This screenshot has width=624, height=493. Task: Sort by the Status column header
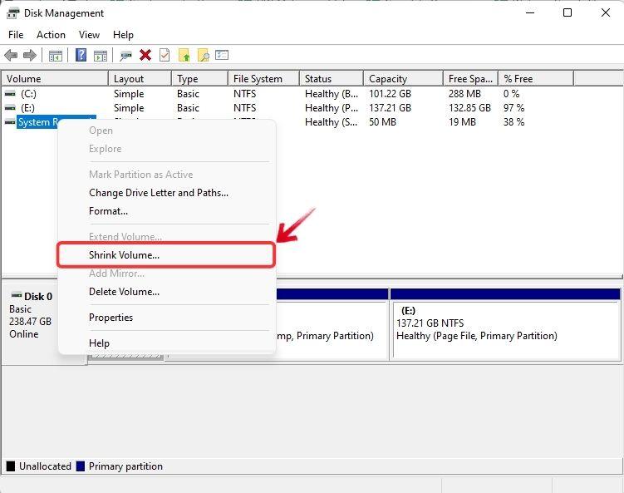pos(332,78)
